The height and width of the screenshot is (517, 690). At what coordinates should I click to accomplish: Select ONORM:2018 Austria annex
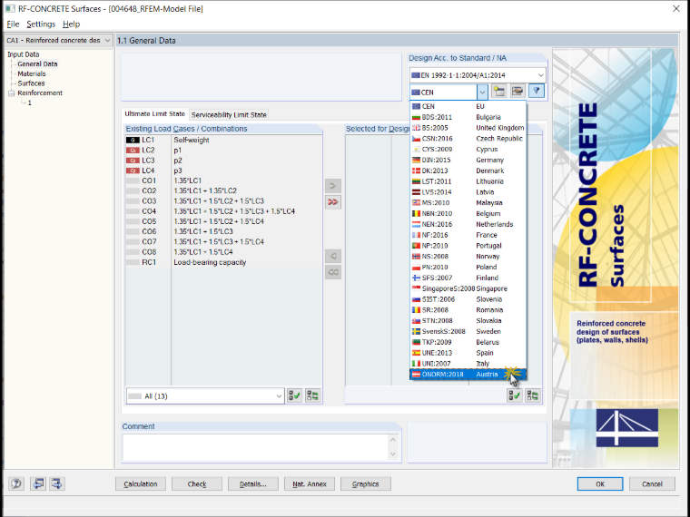click(468, 374)
